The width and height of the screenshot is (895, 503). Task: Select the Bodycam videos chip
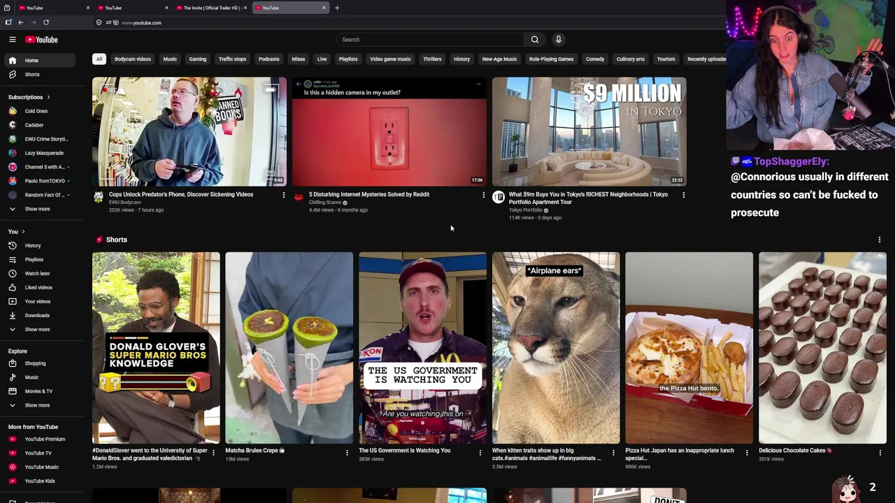tap(132, 59)
